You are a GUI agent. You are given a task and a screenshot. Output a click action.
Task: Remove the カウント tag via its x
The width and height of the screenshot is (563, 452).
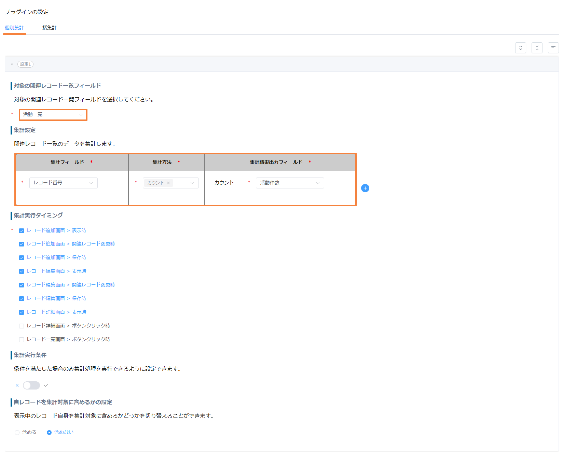click(x=168, y=183)
